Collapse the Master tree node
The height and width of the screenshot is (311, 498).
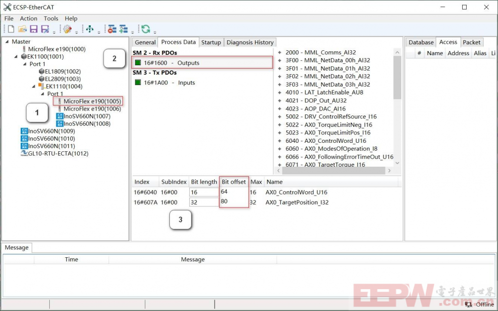click(7, 42)
